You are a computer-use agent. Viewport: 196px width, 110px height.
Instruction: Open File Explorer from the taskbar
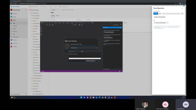[93, 97]
